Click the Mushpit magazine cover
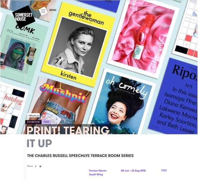The image size is (198, 180). [x=57, y=106]
